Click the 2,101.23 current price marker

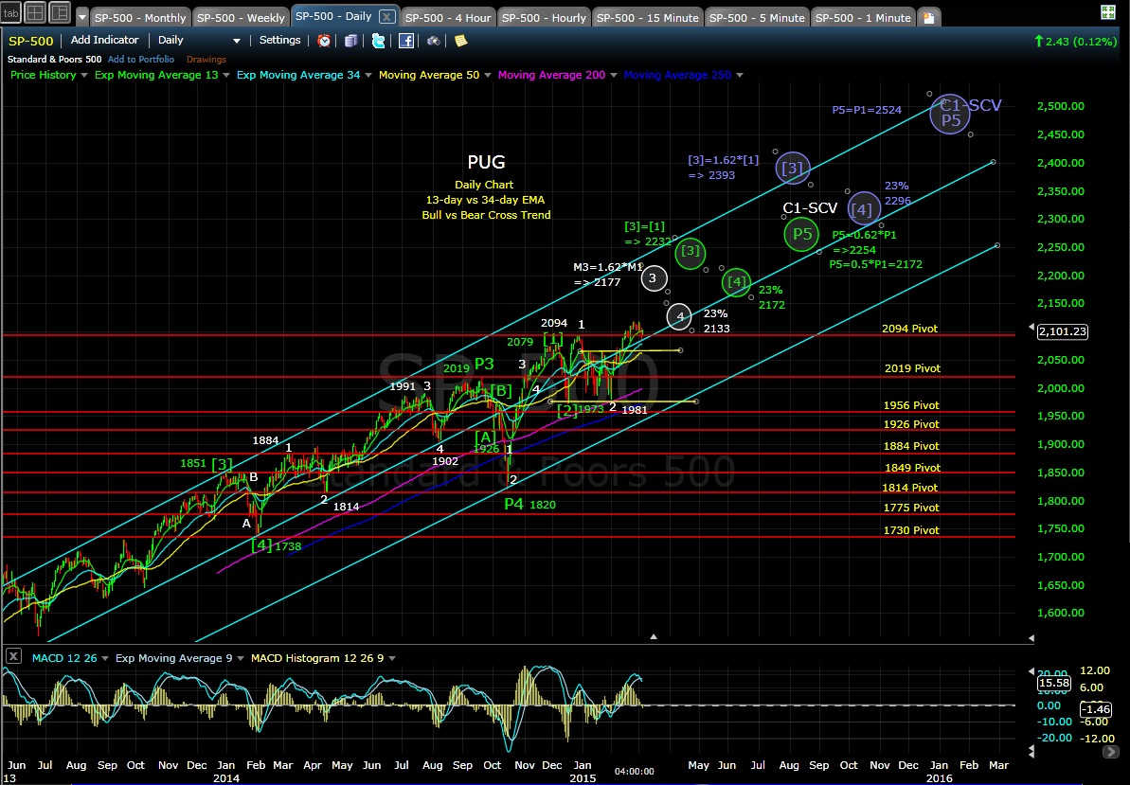pos(1062,332)
